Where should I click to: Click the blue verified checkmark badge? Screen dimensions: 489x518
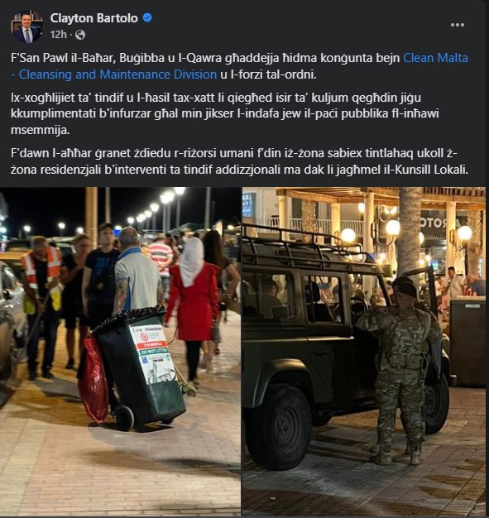click(x=147, y=17)
